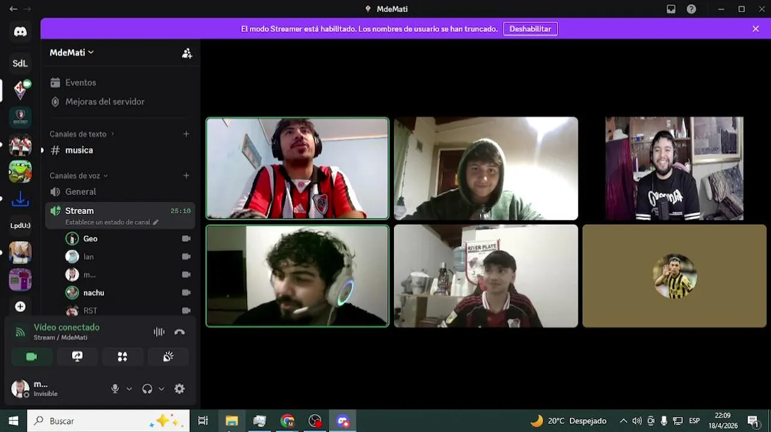The width and height of the screenshot is (771, 432).
Task: Open Chrome from the taskbar
Action: tap(288, 421)
